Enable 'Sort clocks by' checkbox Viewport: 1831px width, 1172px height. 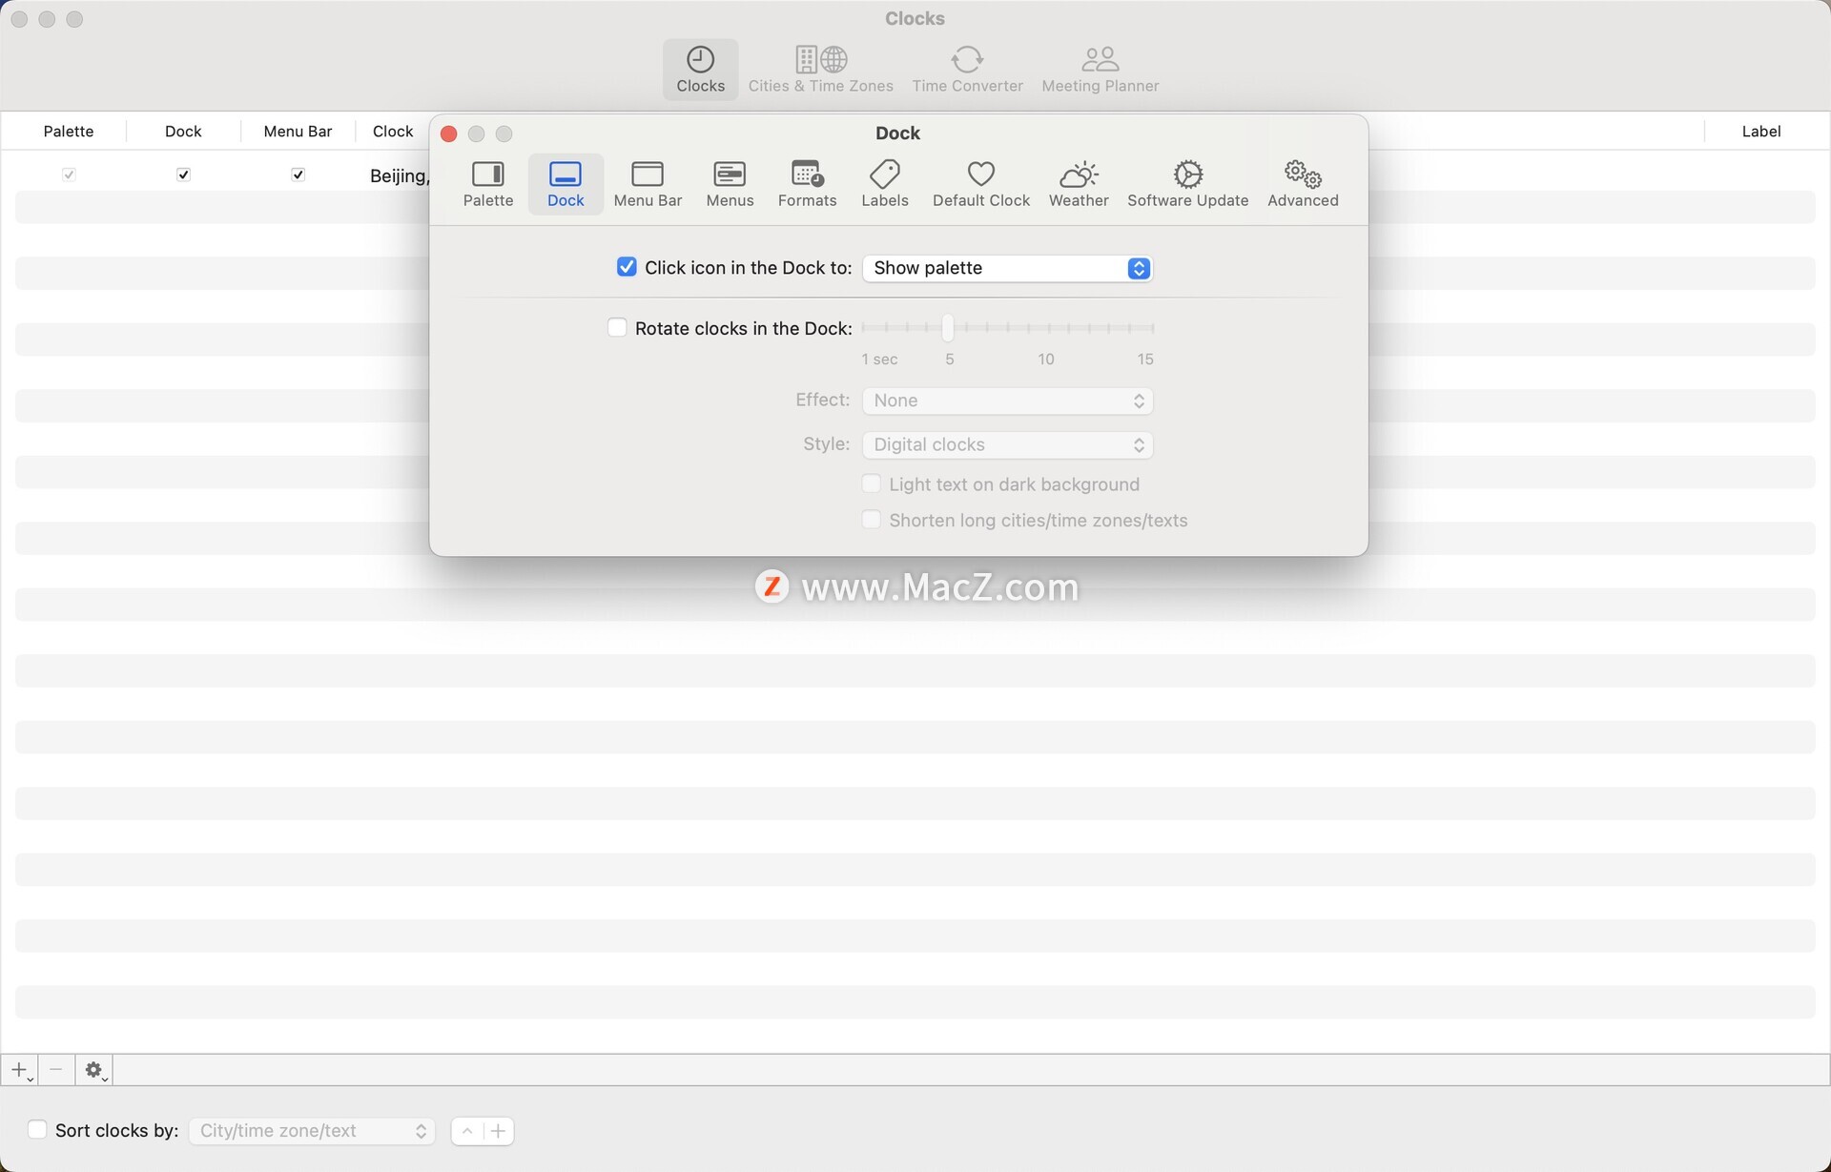37,1130
